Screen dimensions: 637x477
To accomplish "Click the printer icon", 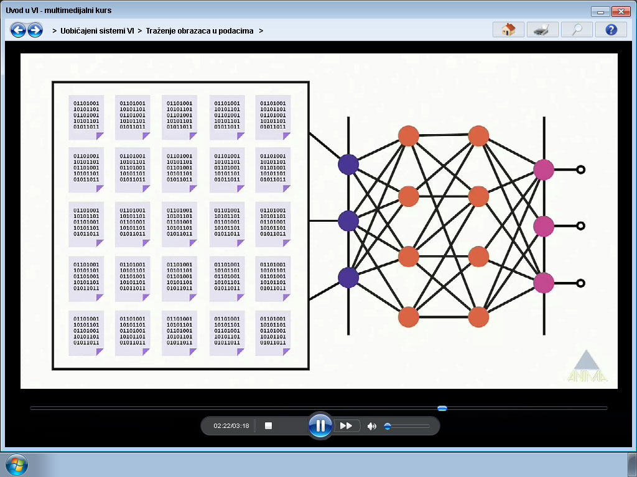I will pos(542,30).
